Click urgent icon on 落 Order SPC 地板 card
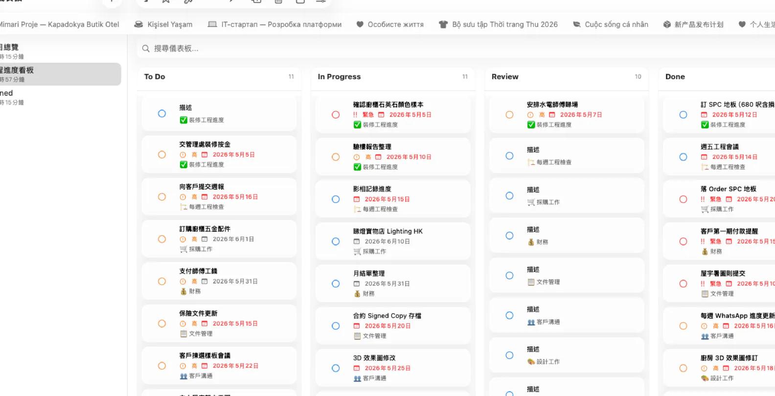Screen dimensions: 775x396 click(x=703, y=199)
